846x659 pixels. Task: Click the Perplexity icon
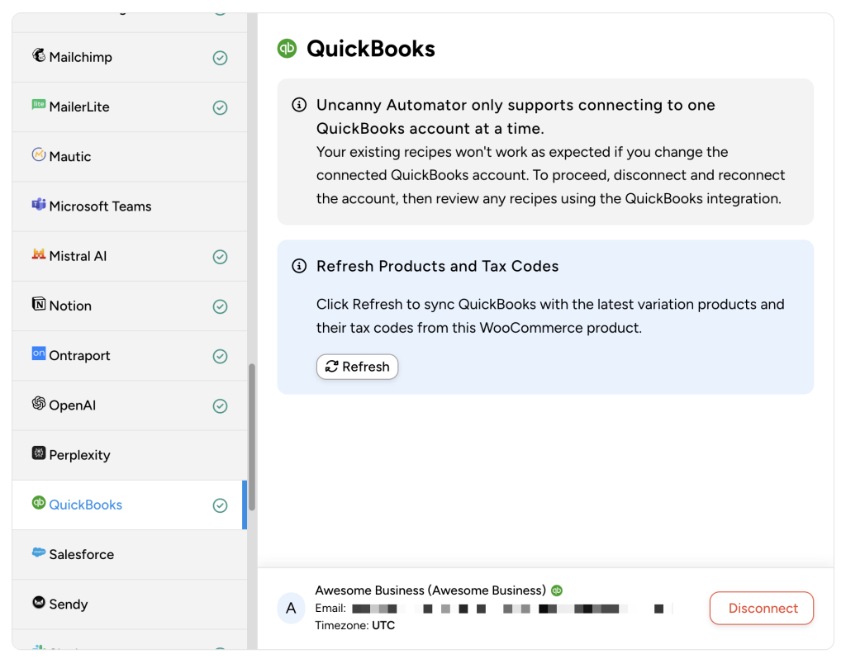pyautogui.click(x=39, y=454)
